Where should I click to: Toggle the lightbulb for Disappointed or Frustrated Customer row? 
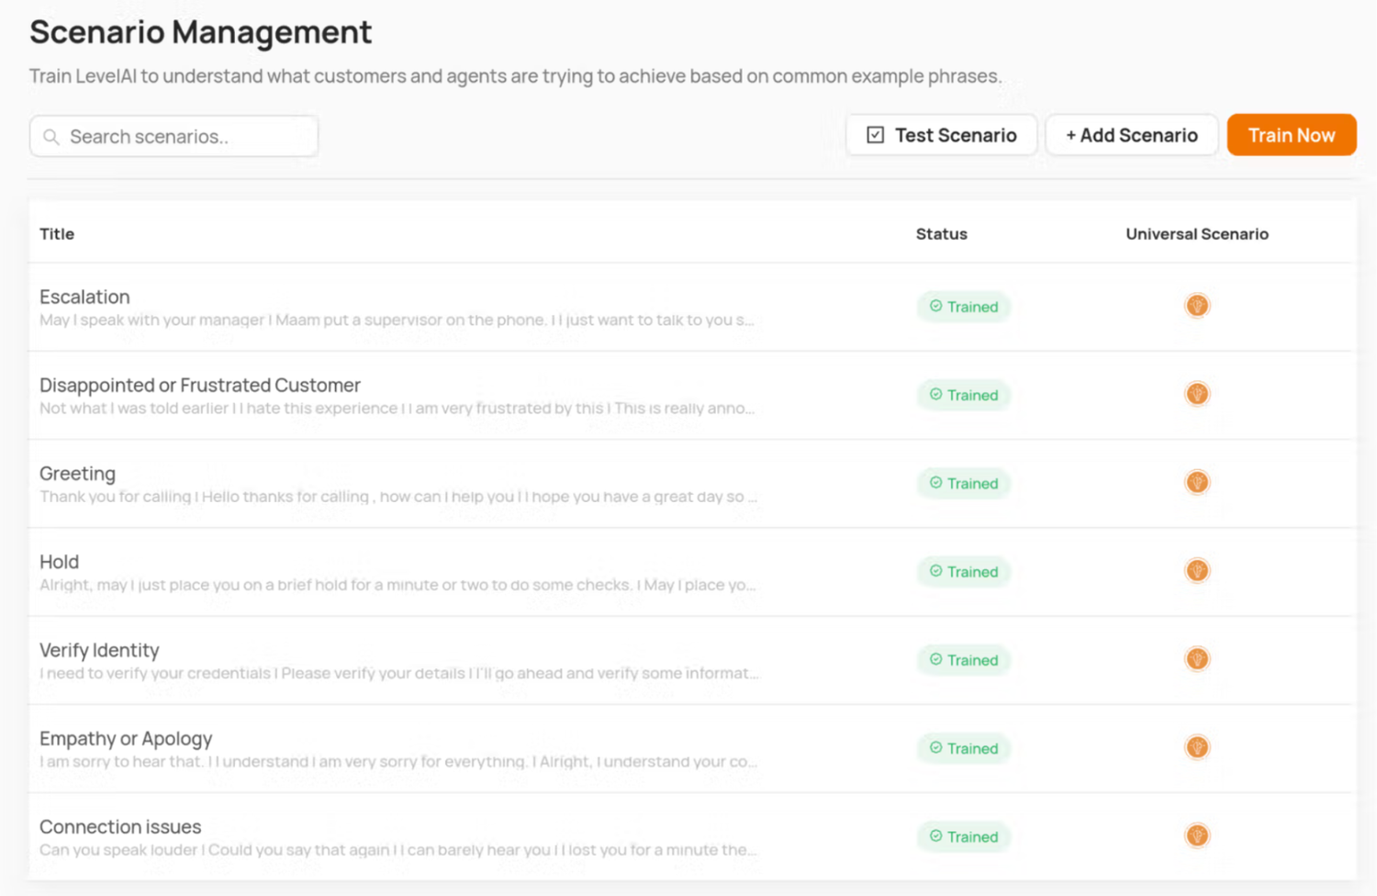coord(1197,393)
